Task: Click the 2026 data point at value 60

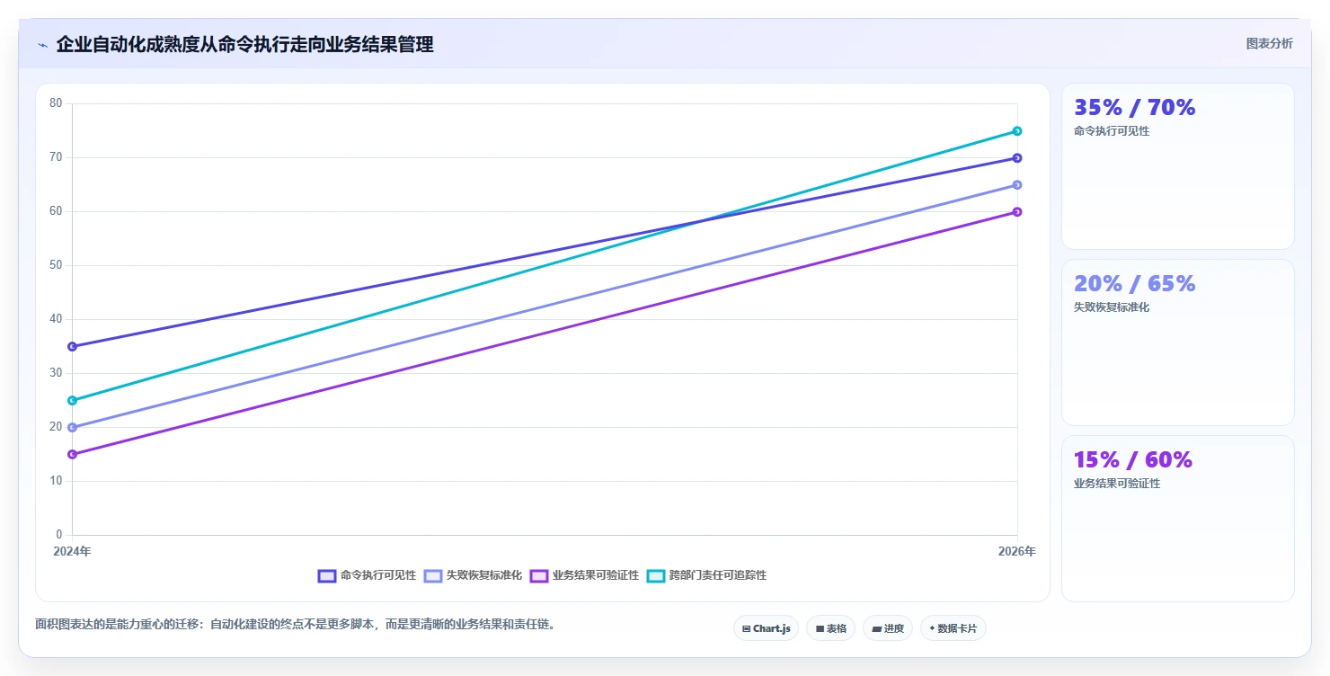Action: (1017, 212)
